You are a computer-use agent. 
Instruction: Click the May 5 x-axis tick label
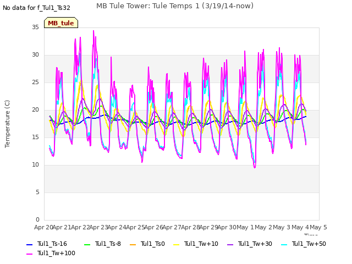coord(318,227)
